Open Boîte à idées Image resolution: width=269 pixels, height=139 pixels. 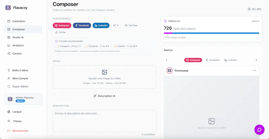23,70
